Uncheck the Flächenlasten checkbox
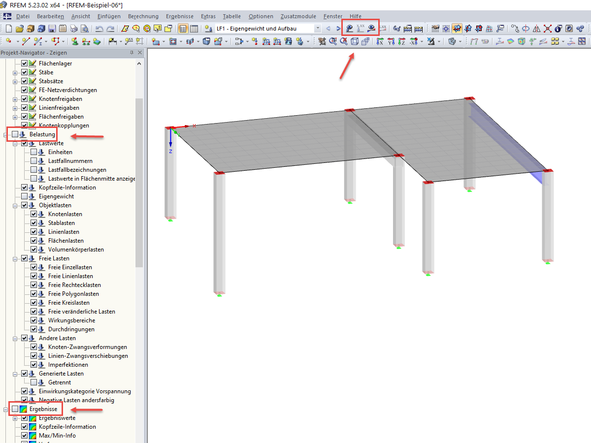Screen dimensions: 591x443 click(x=33, y=241)
